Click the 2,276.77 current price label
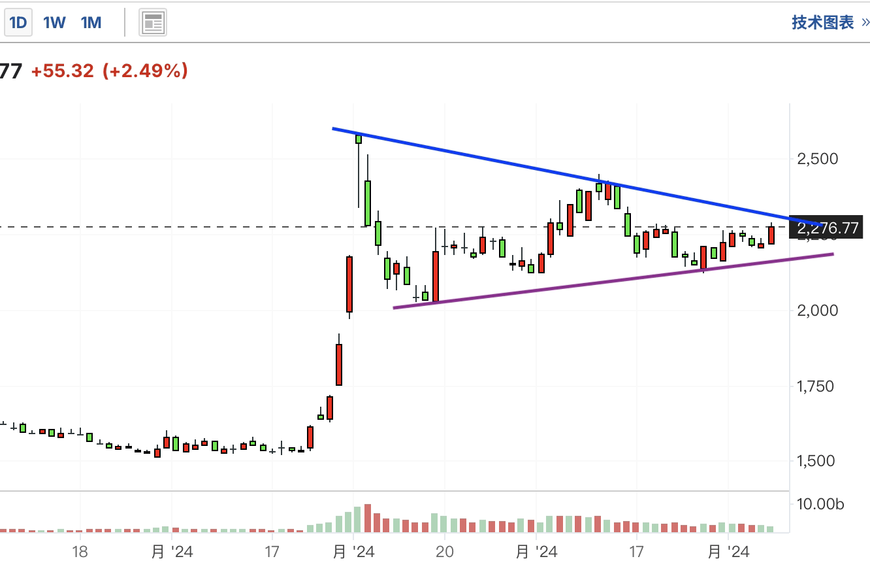The height and width of the screenshot is (578, 870). 826,228
